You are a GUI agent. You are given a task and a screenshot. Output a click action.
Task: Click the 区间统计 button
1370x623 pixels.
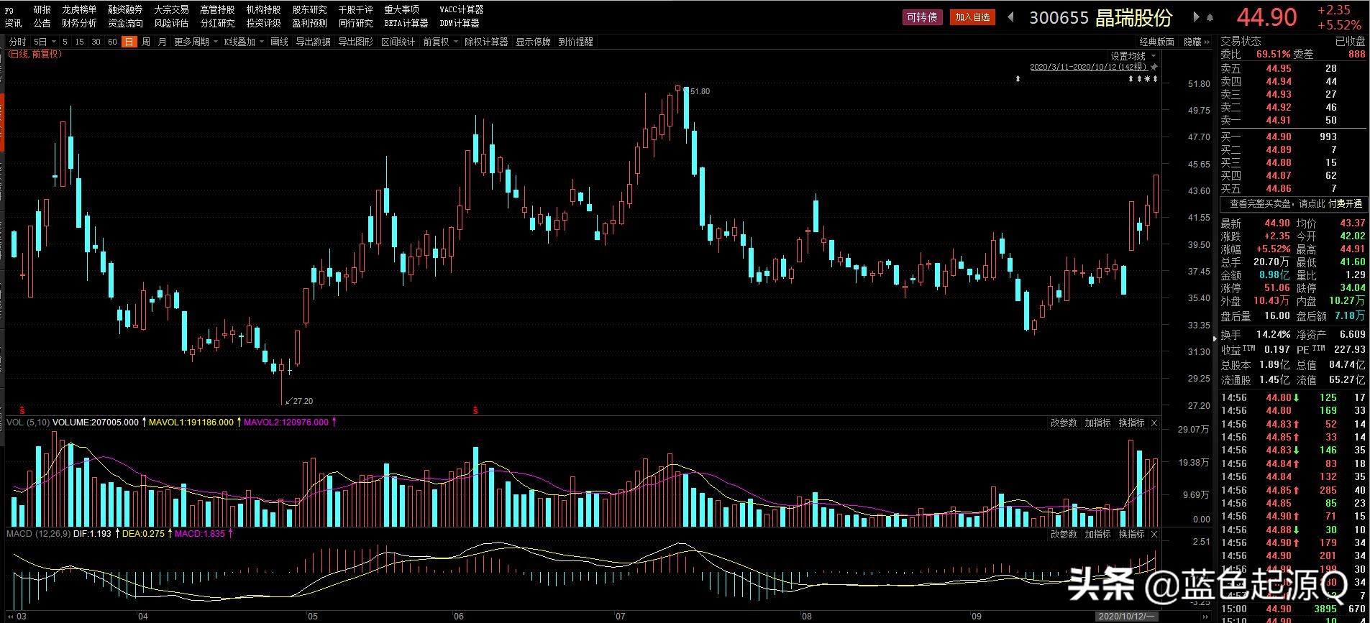coord(398,42)
